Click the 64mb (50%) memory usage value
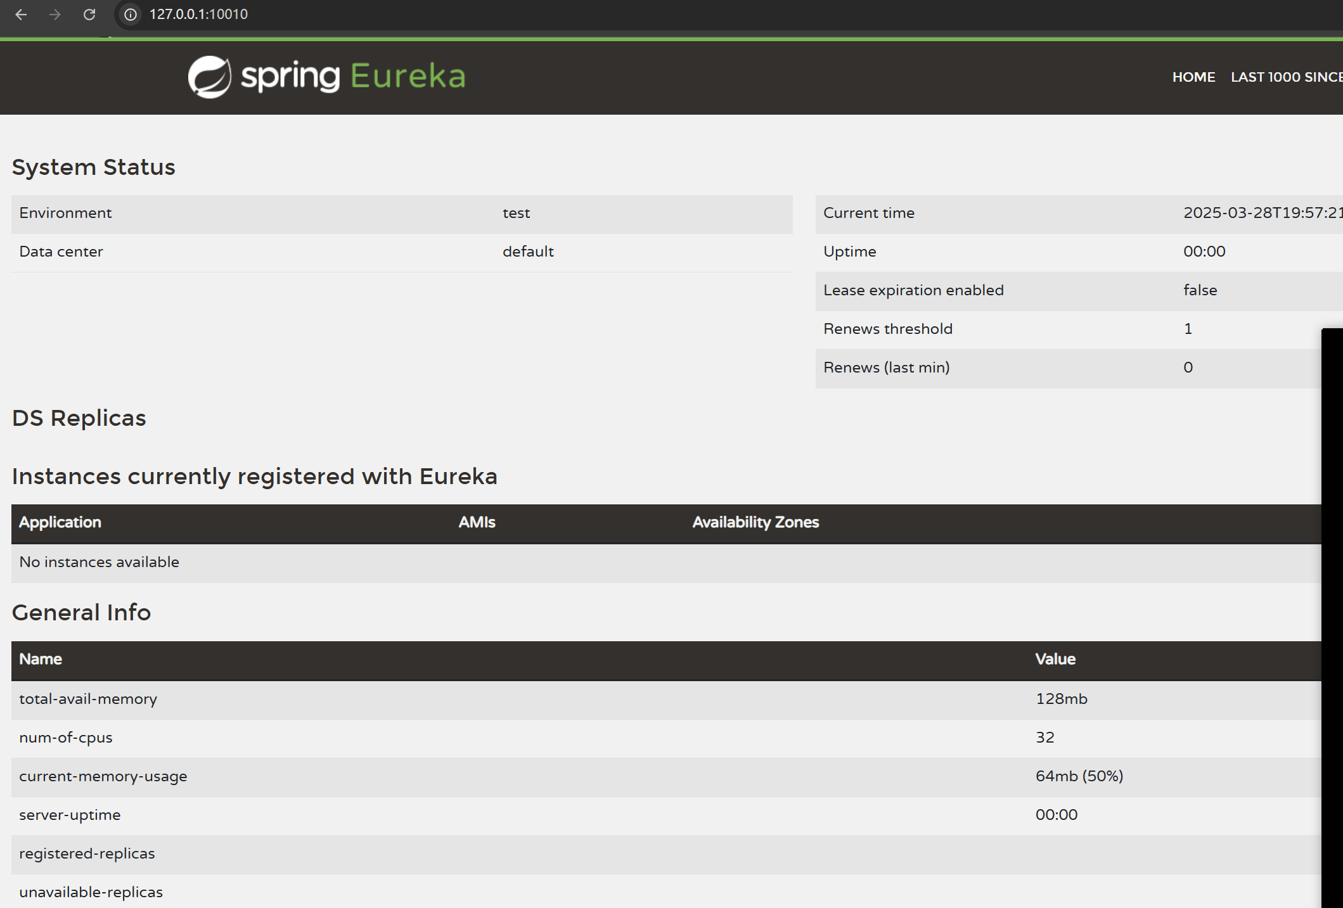This screenshot has width=1343, height=908. [x=1079, y=776]
